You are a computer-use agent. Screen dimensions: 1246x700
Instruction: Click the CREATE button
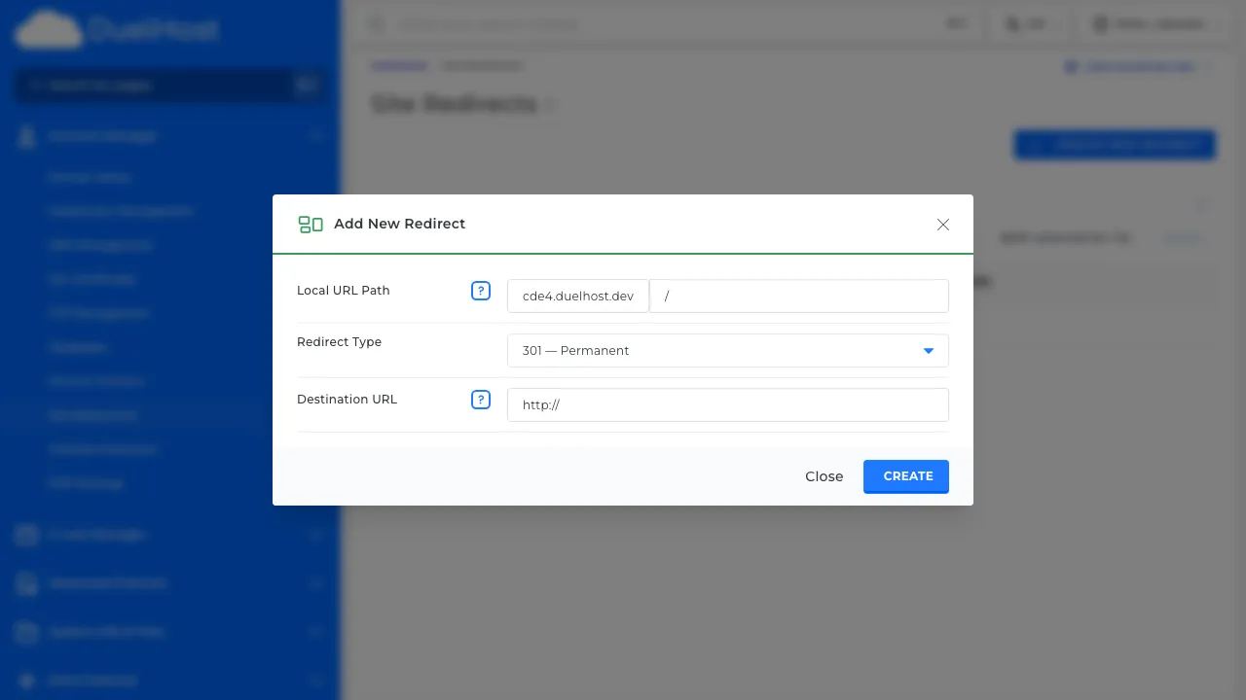[906, 476]
